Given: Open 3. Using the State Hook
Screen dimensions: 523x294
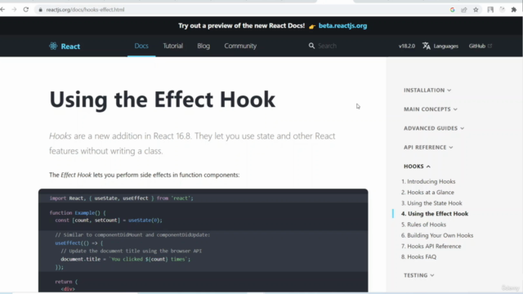Looking at the screenshot, I should [431, 203].
